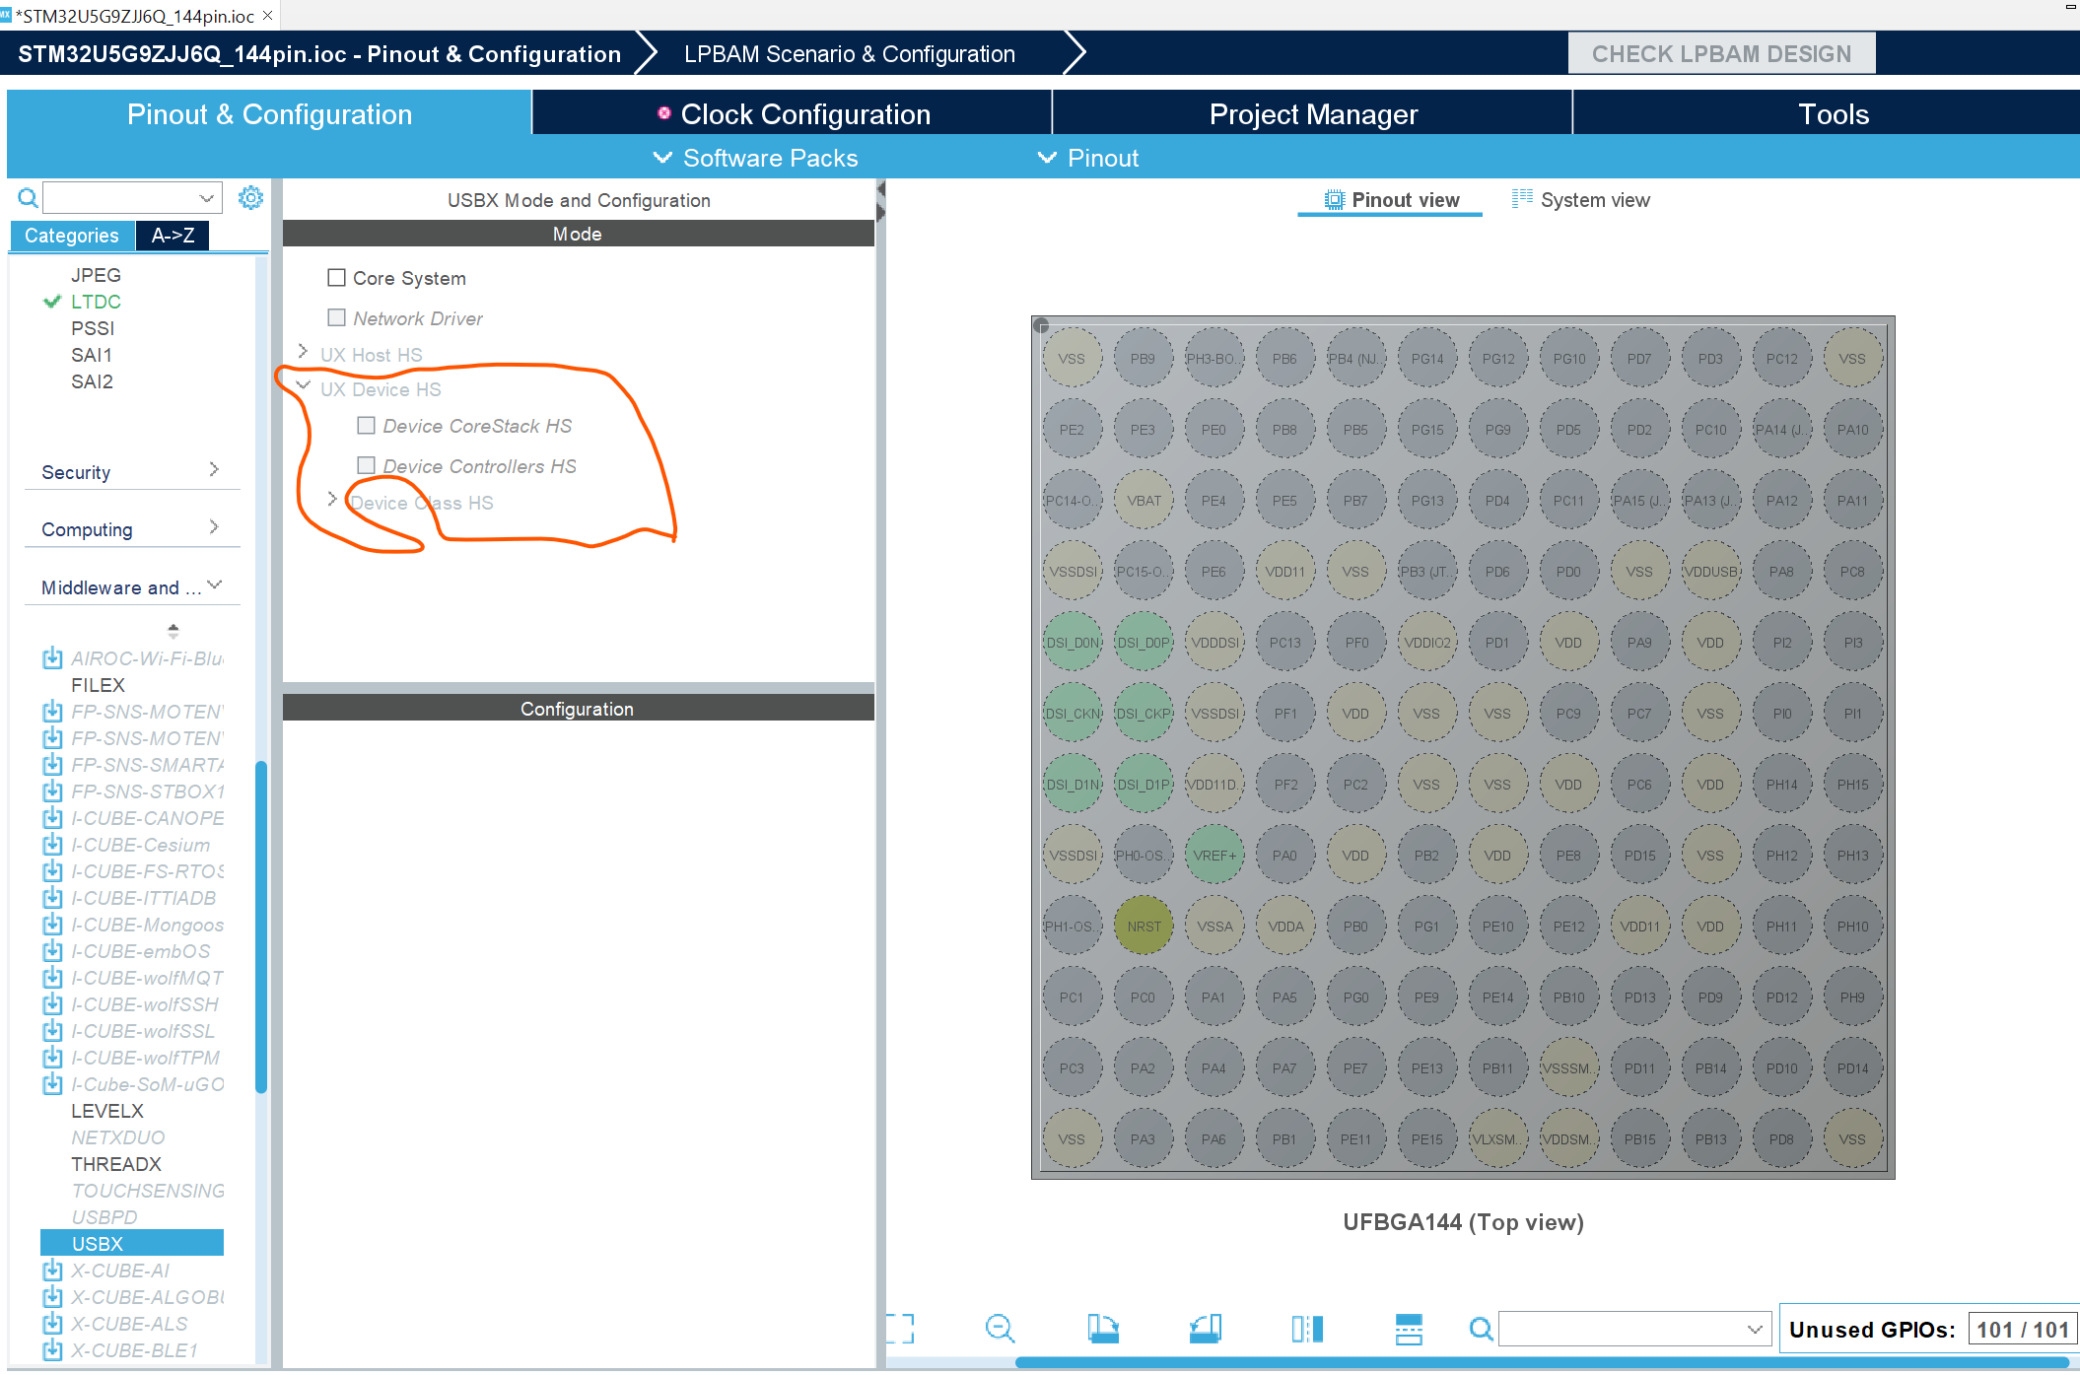
Task: Tick the Device Controllers HS box
Action: pos(367,465)
